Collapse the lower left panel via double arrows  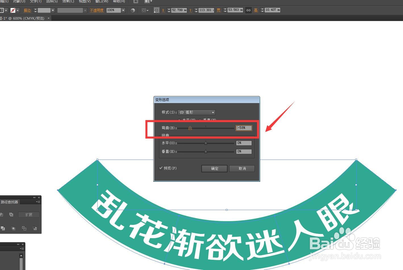pyautogui.click(x=18, y=244)
